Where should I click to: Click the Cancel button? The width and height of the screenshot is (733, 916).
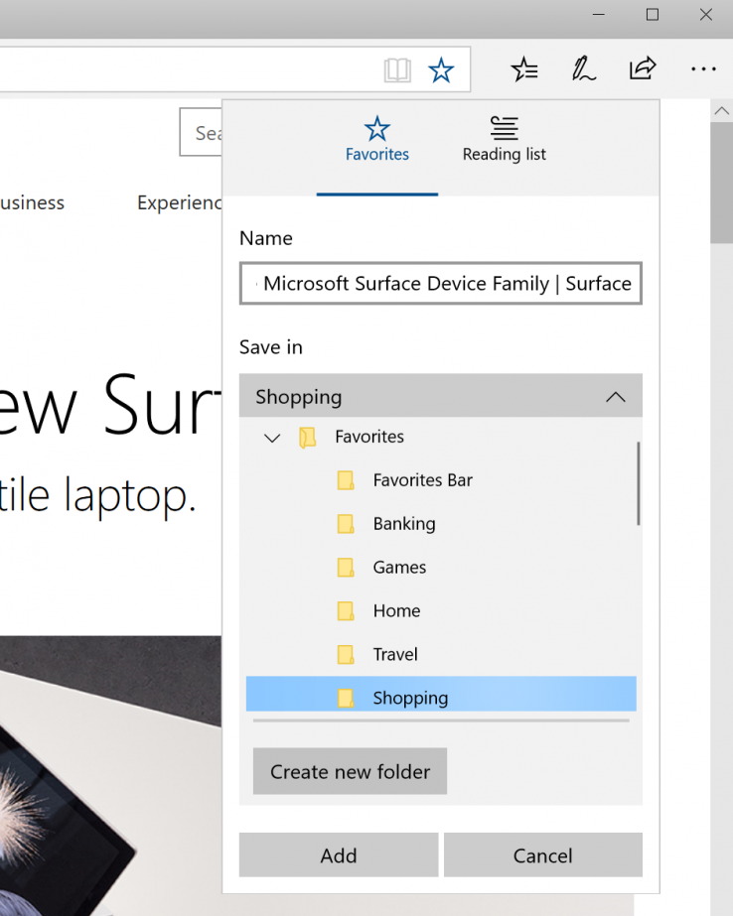point(543,855)
